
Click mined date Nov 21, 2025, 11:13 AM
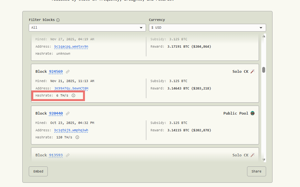[x=72, y=81]
